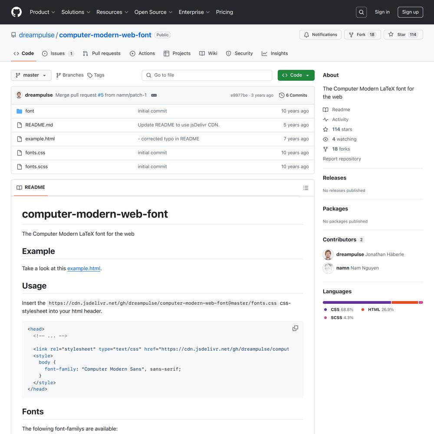434x434 pixels.
Task: Click the Notifications bell button
Action: tap(320, 35)
